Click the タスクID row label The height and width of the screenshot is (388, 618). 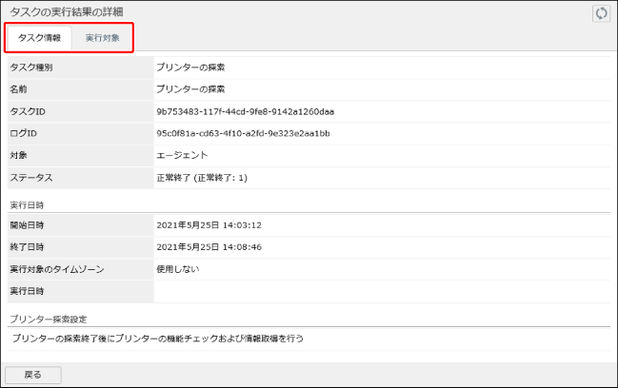click(28, 111)
